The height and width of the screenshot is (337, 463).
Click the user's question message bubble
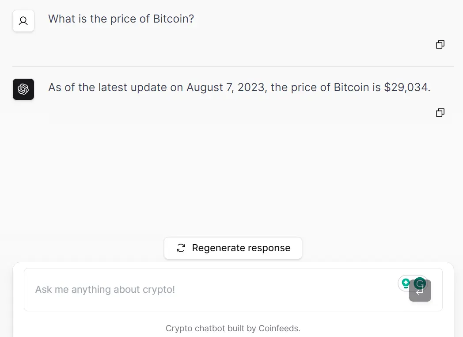click(121, 19)
